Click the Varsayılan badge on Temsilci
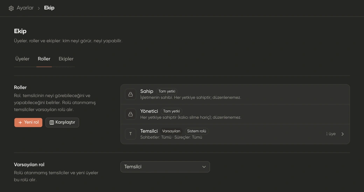Screen dimensions: 364x192 tap(171, 131)
